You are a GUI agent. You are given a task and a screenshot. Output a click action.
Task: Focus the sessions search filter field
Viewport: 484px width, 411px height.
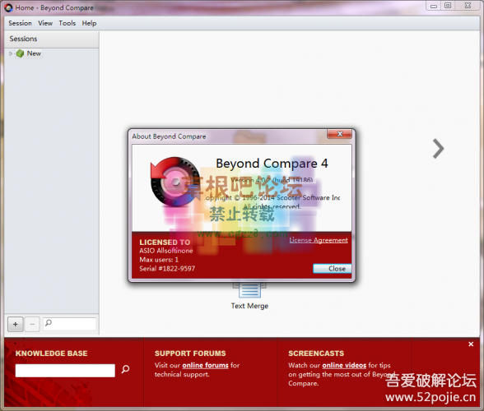tap(70, 324)
